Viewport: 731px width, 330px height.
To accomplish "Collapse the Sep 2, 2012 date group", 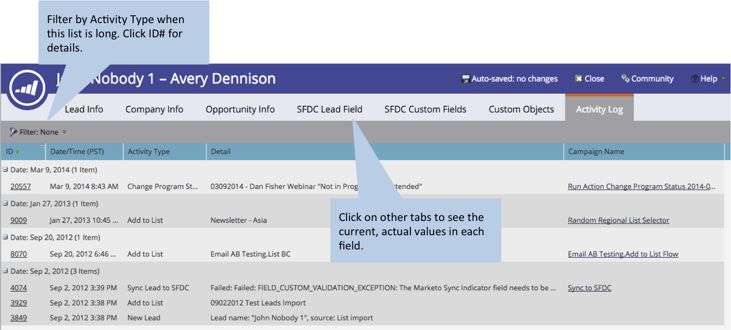I will 5,271.
